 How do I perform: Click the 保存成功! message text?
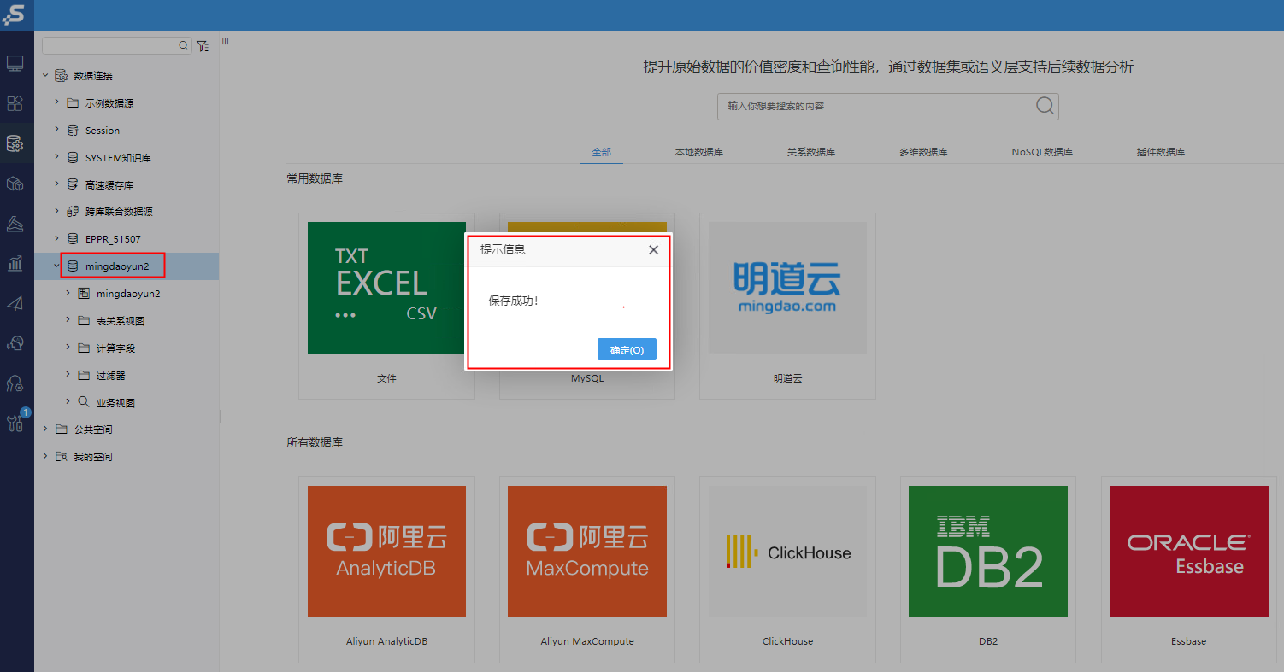[x=514, y=301]
